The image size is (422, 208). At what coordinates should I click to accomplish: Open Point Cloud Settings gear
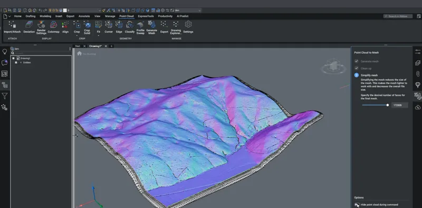[188, 27]
